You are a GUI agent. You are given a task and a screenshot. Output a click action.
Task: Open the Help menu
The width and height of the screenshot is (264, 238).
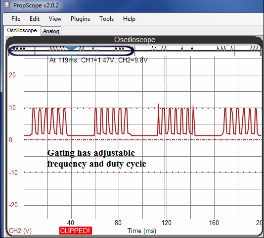point(129,19)
